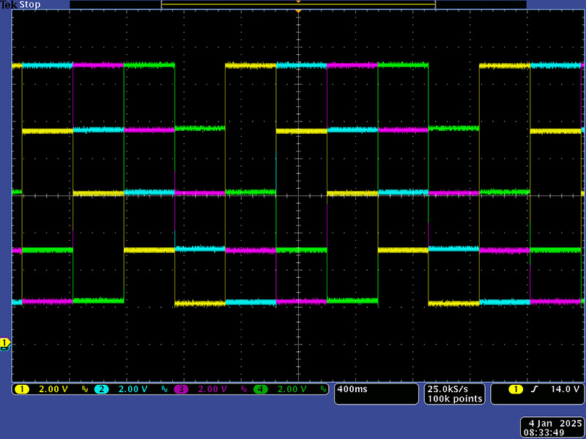This screenshot has width=586, height=439.
Task: Click the channel 4 bandwidth limit icon
Action: click(x=323, y=390)
